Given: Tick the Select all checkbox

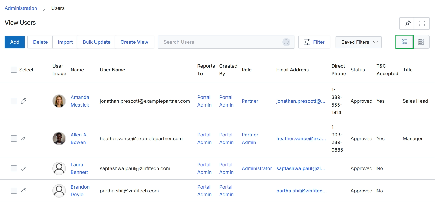Looking at the screenshot, I should (x=14, y=70).
